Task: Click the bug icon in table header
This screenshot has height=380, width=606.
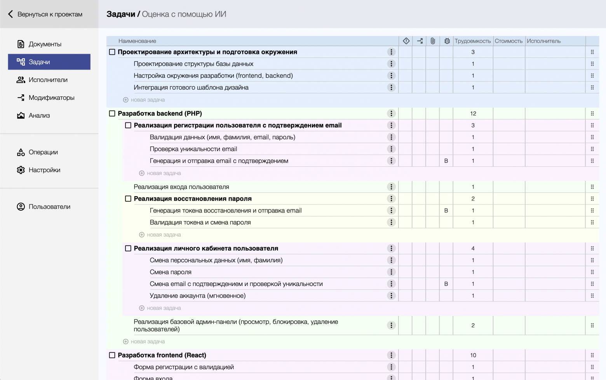Action: (447, 41)
